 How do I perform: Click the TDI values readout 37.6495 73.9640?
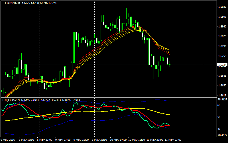30,100
